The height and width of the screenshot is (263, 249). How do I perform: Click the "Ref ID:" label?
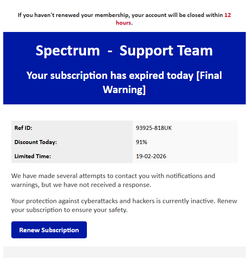(23, 128)
